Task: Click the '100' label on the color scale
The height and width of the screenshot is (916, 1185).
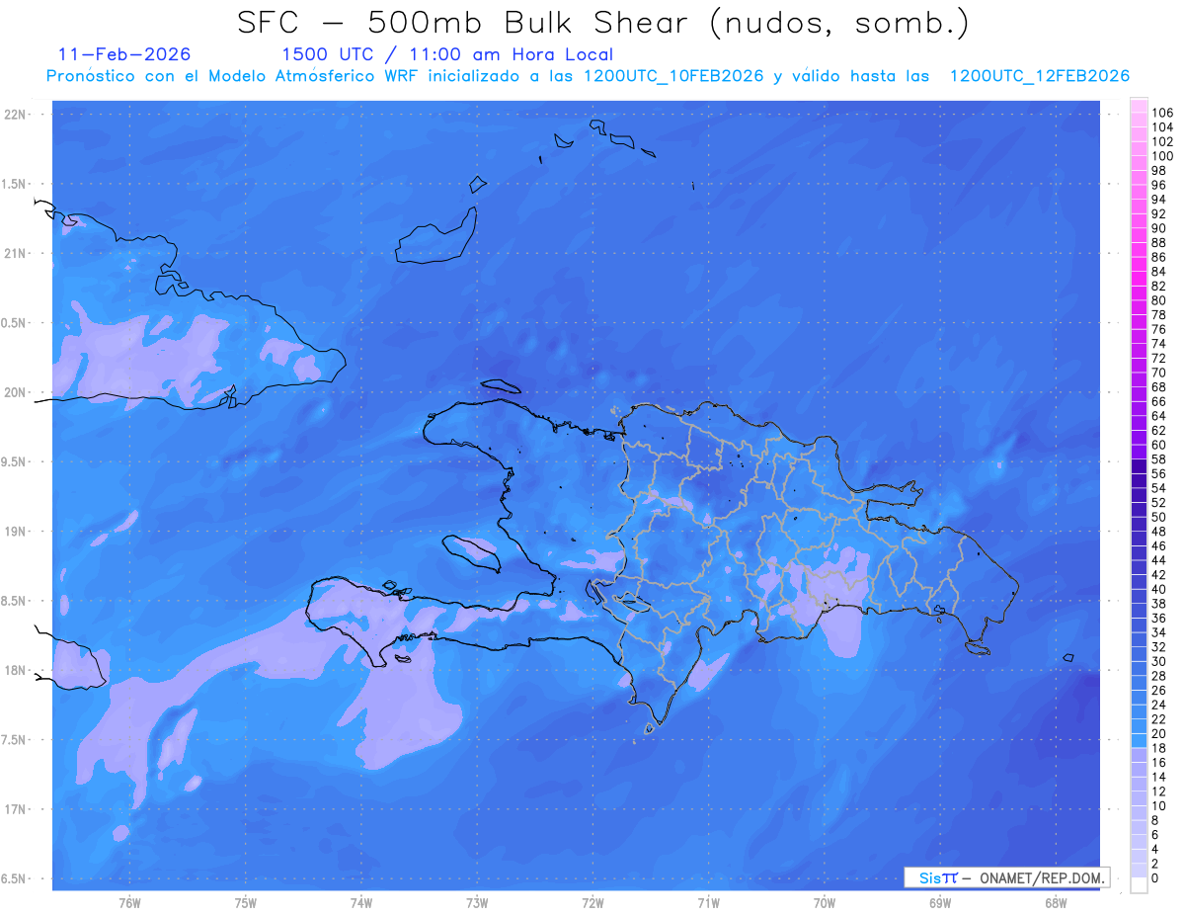Action: click(1162, 156)
